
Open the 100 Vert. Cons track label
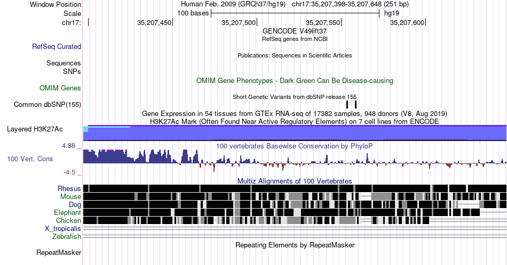[30, 159]
